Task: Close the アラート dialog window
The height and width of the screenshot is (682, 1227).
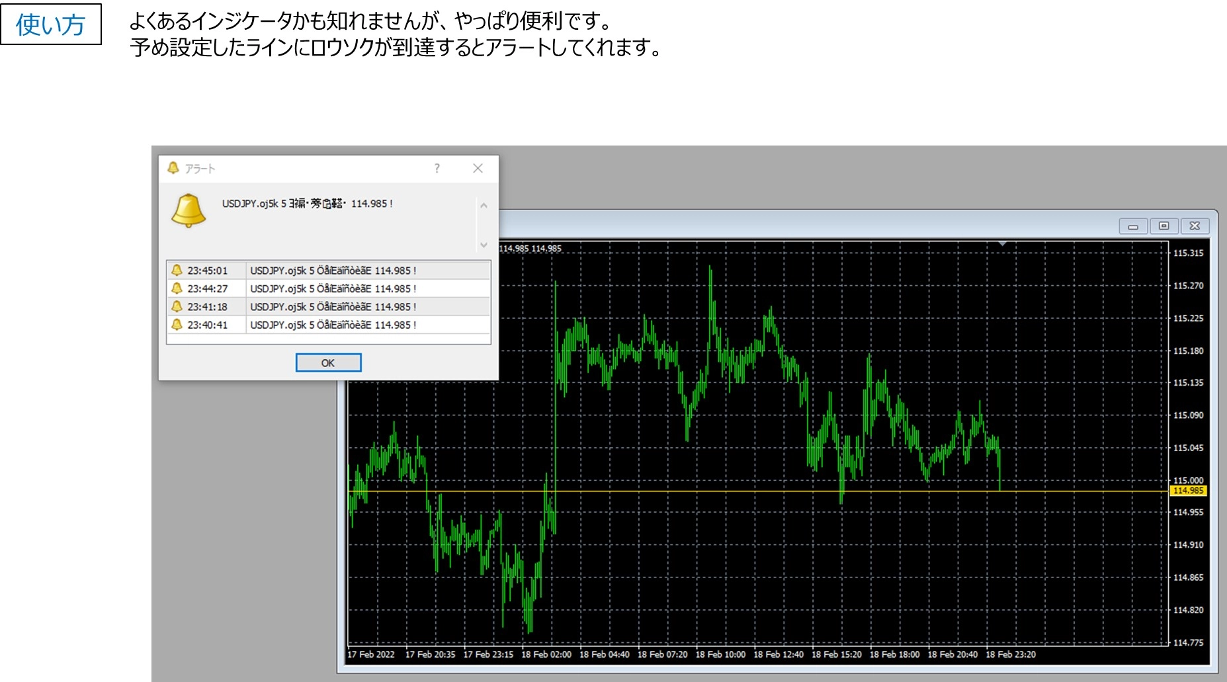Action: (478, 169)
